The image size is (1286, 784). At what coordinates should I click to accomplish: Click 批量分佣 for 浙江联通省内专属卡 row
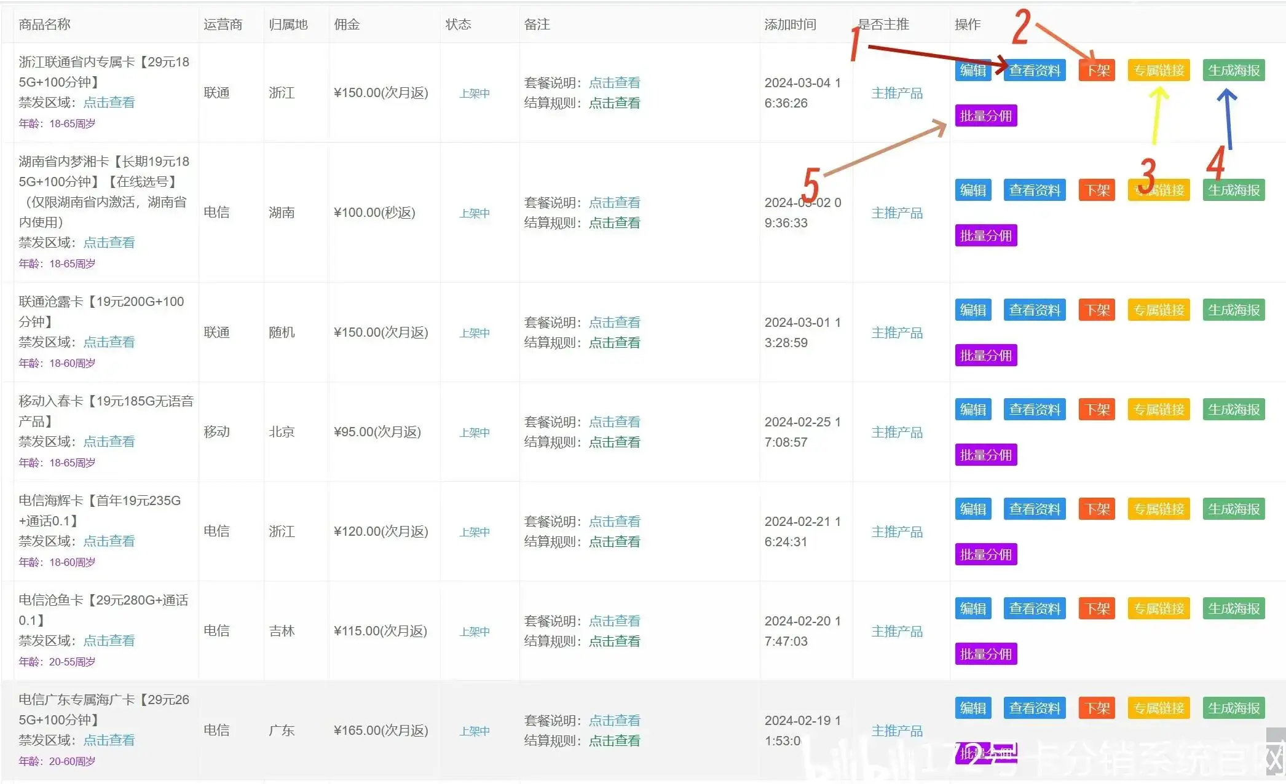pos(986,116)
